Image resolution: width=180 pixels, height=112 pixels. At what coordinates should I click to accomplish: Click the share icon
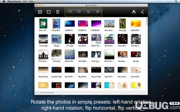(142, 12)
